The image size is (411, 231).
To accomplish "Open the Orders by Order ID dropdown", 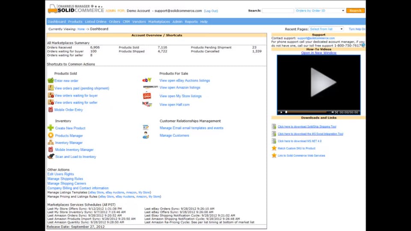I will tap(320, 11).
